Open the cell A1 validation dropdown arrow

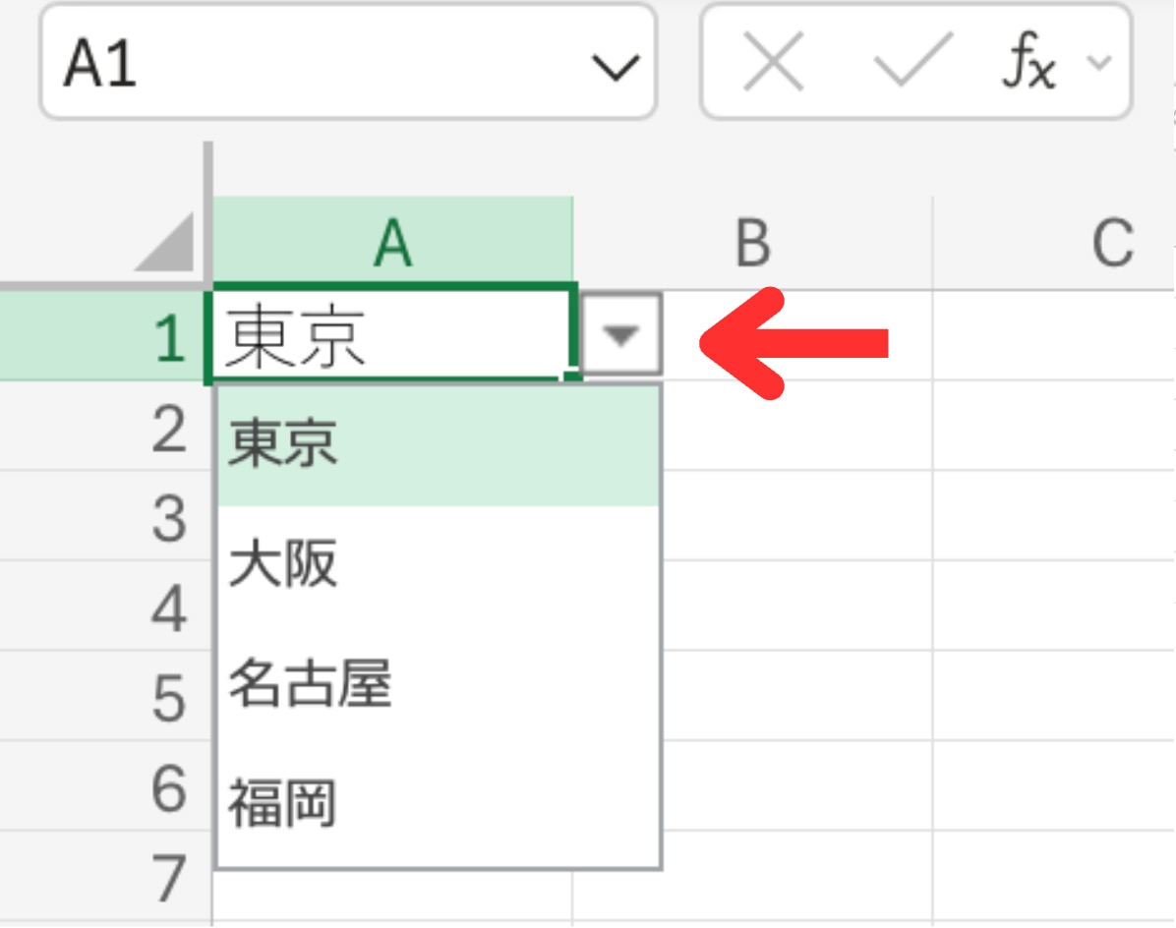point(620,334)
